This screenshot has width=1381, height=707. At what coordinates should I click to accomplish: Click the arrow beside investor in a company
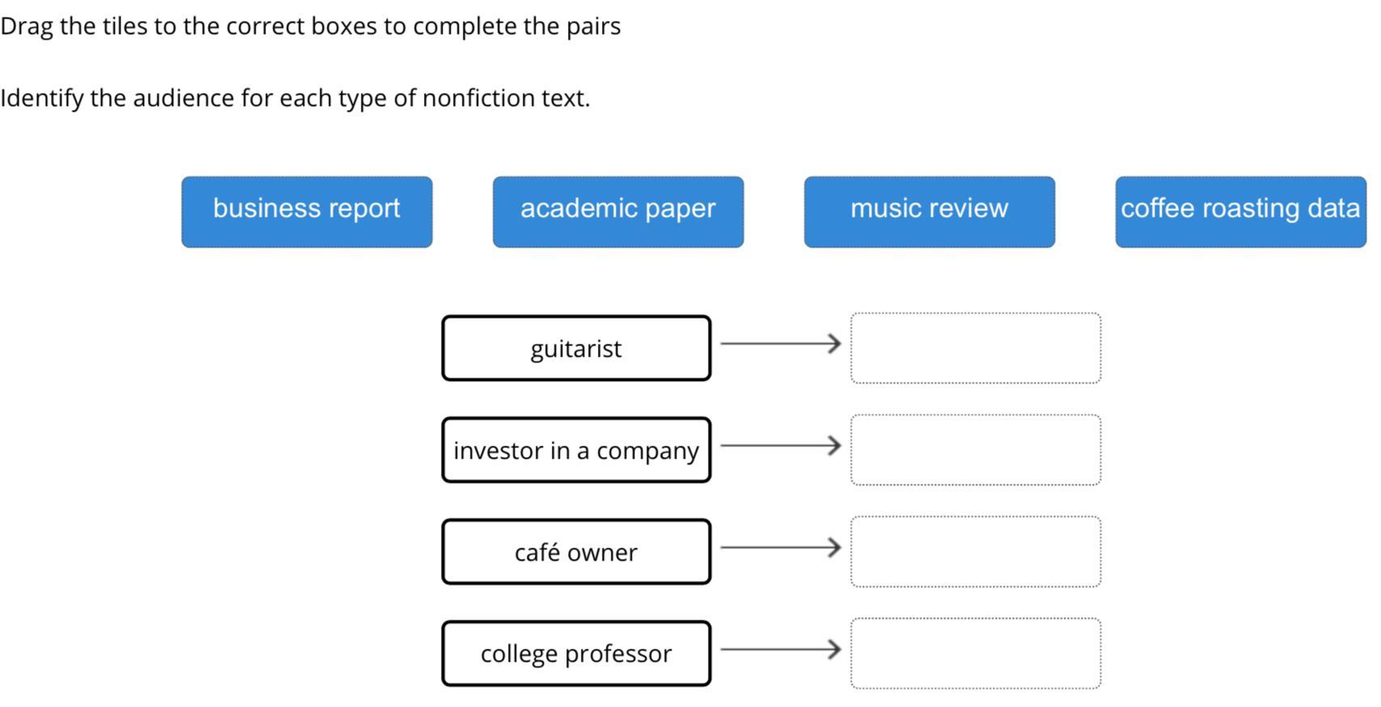(x=780, y=446)
